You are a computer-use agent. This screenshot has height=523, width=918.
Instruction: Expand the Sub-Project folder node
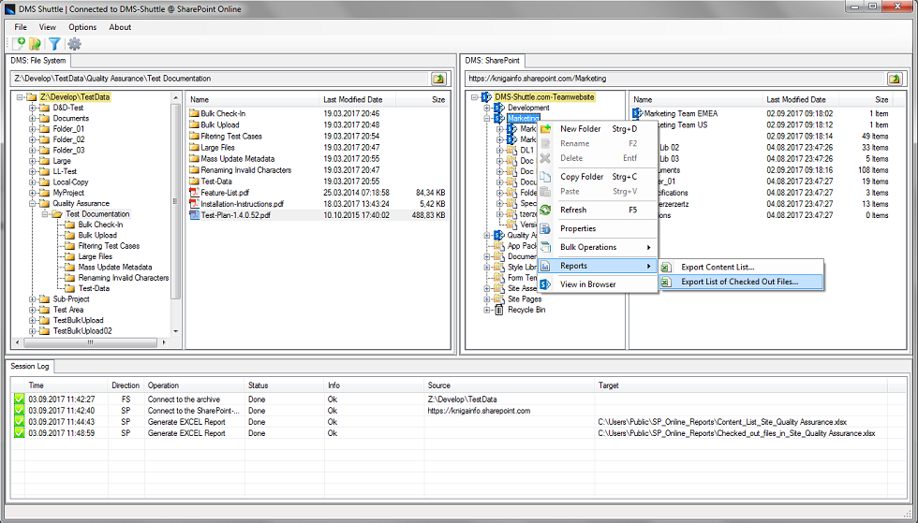tap(33, 299)
